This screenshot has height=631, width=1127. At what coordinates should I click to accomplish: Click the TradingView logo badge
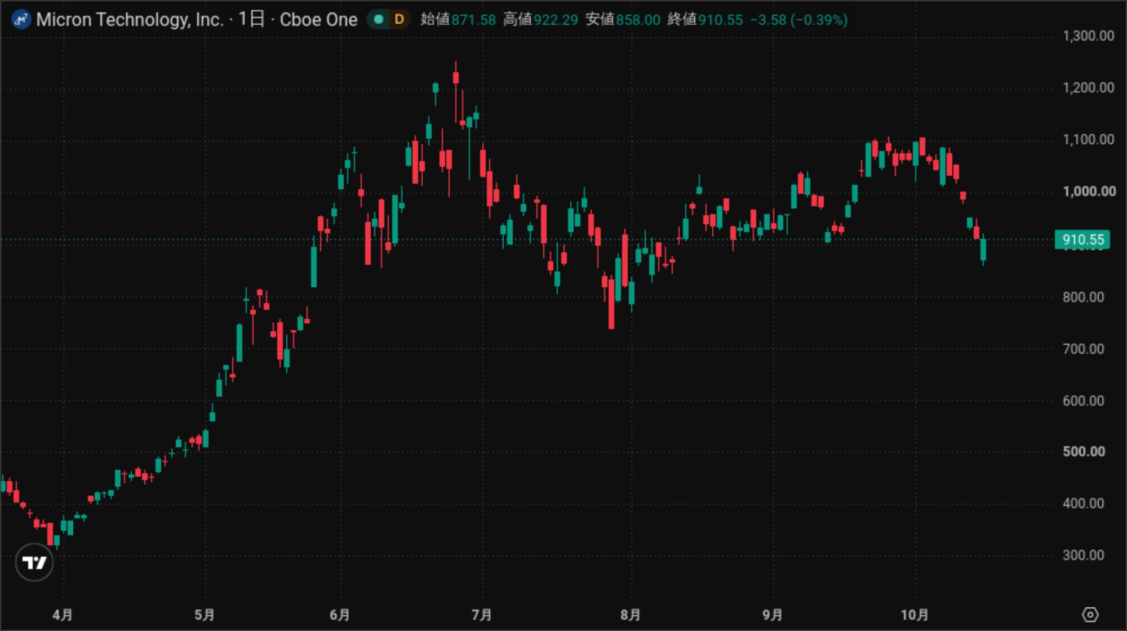pos(34,562)
